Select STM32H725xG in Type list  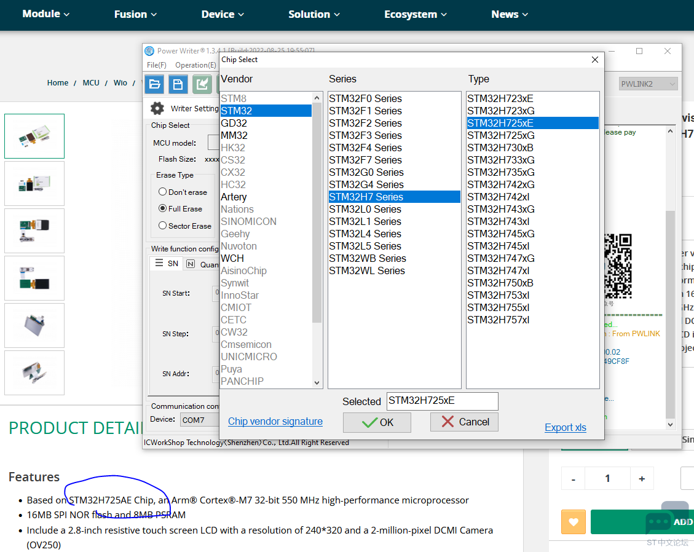533,135
